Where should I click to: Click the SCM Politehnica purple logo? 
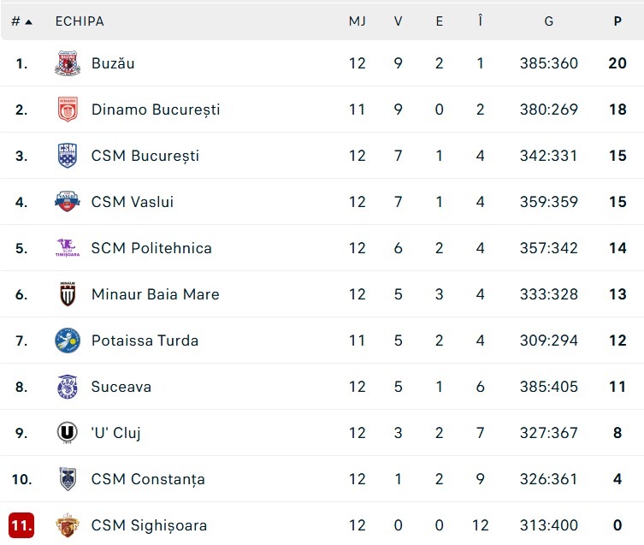[x=68, y=248]
